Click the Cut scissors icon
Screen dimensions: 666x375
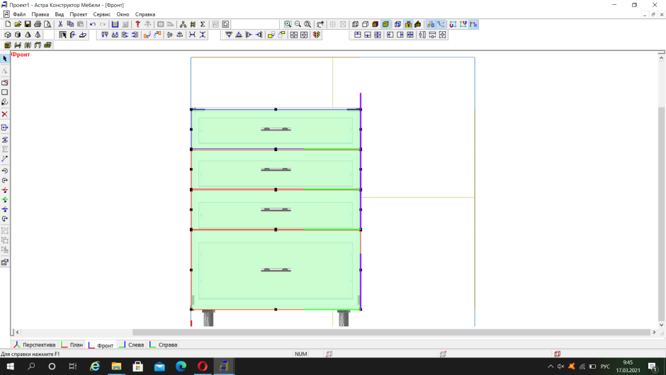(60, 24)
